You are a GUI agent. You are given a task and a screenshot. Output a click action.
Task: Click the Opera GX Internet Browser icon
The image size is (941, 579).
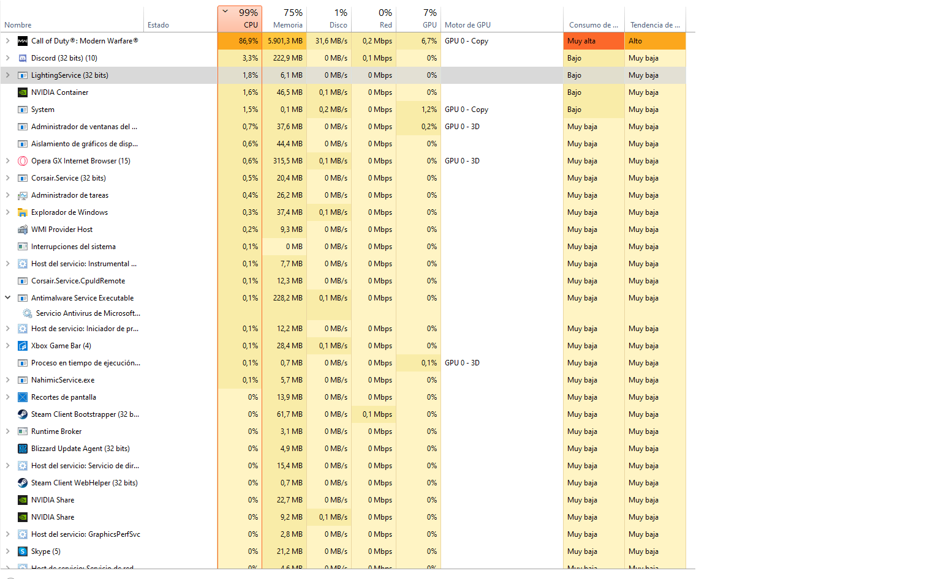tap(23, 161)
